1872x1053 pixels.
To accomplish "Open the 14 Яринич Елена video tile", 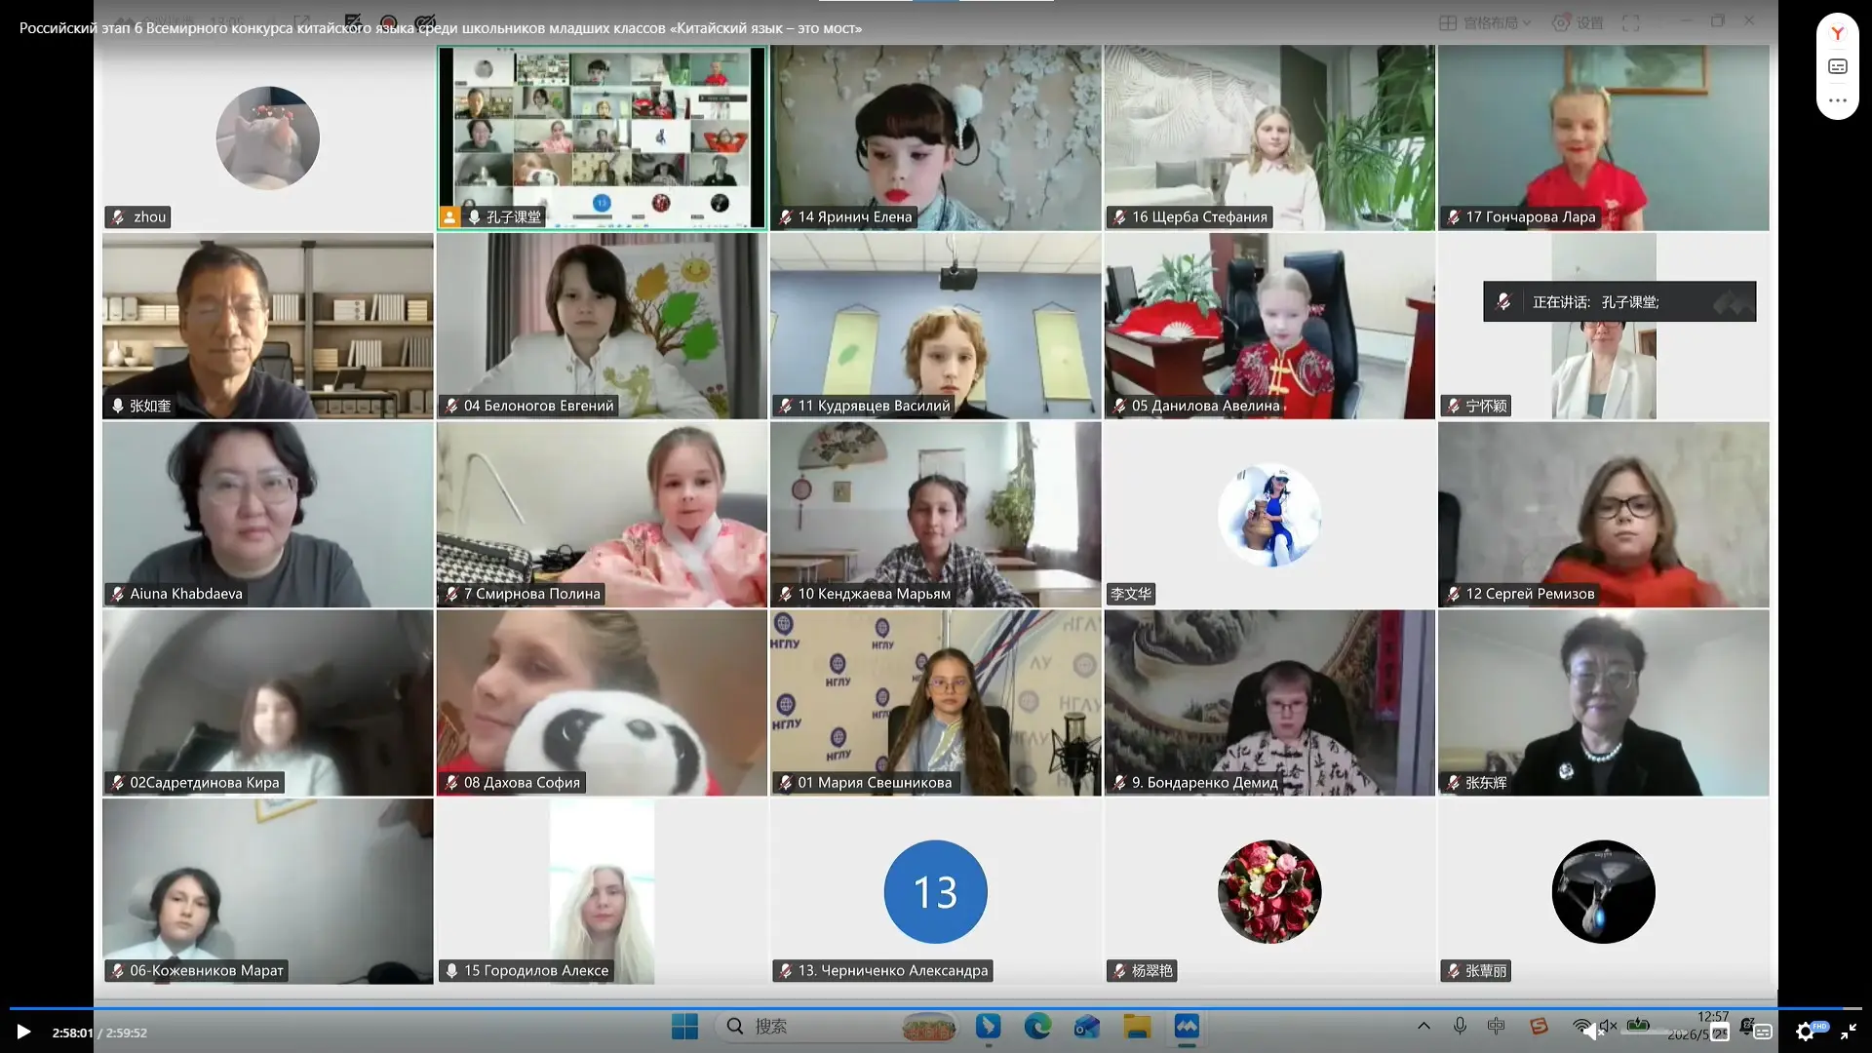I will [935, 137].
